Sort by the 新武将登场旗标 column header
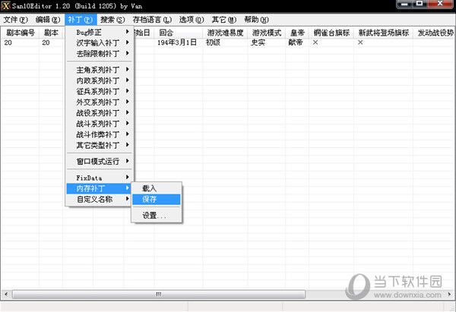 point(384,33)
